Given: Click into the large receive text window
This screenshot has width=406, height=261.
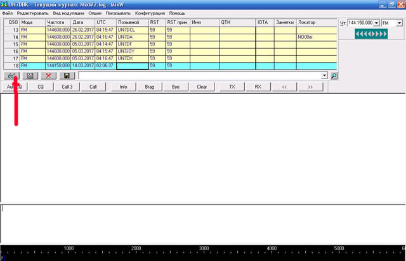Looking at the screenshot, I should click(203, 148).
